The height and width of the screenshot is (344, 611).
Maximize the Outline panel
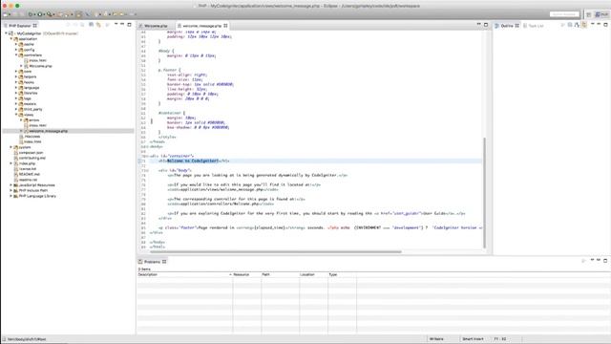coord(605,25)
